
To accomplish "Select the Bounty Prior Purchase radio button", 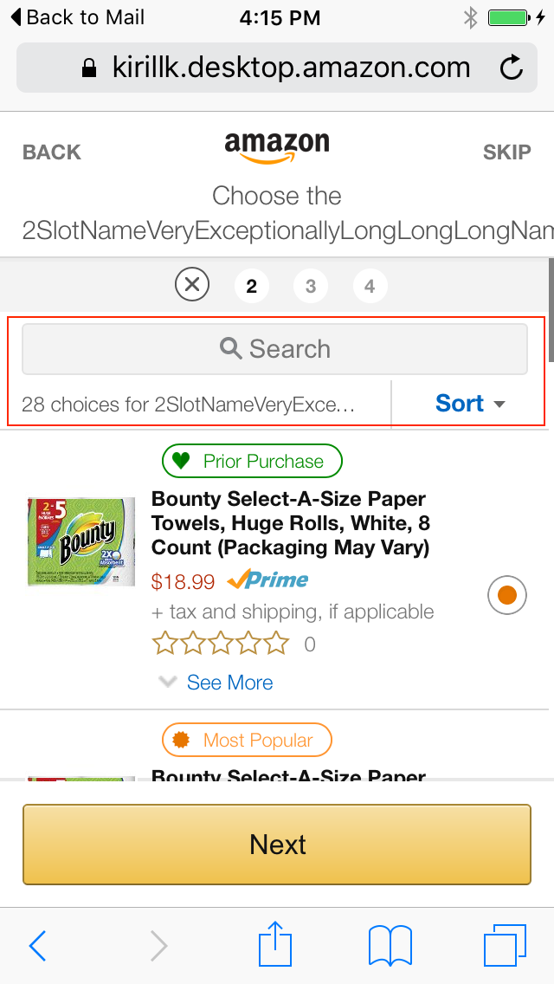I will pos(507,595).
